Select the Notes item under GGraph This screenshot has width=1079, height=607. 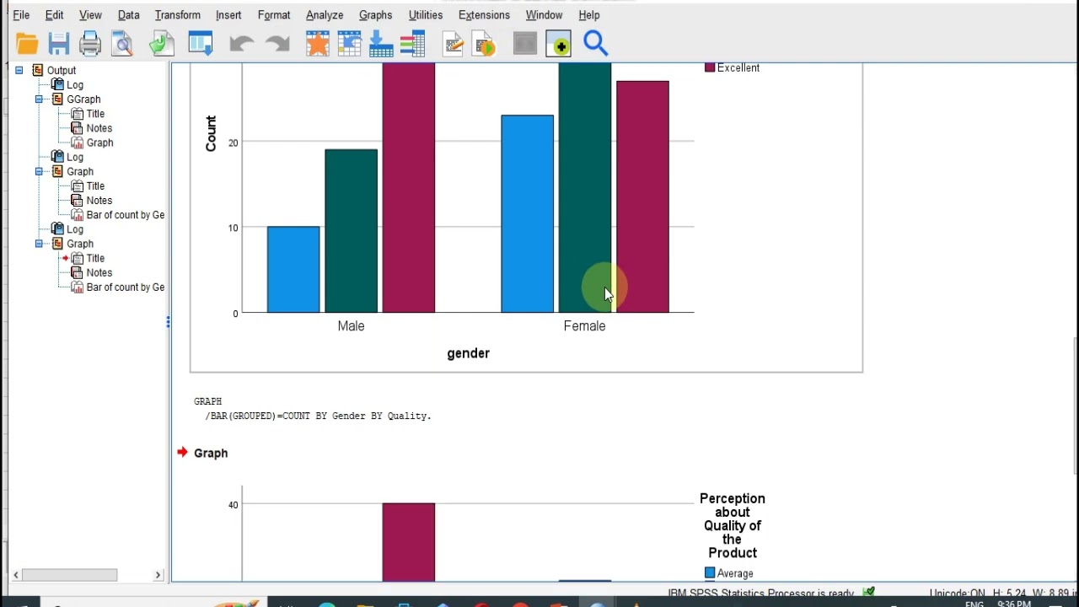[x=99, y=128]
